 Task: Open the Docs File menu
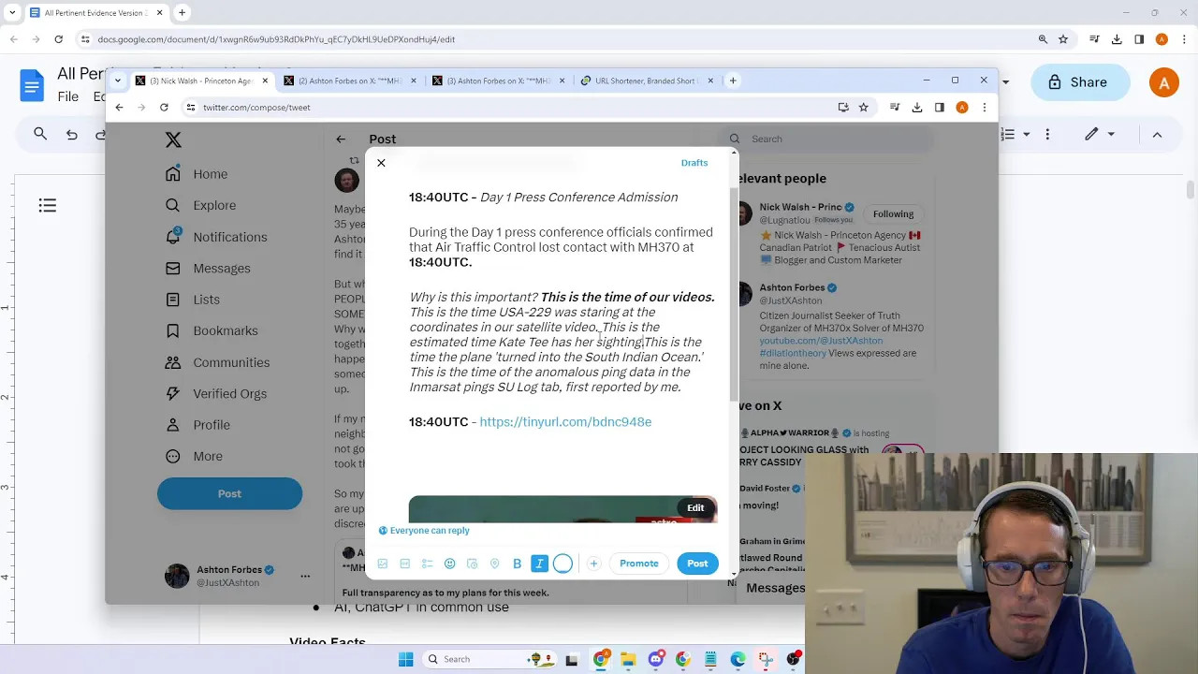pos(68,96)
